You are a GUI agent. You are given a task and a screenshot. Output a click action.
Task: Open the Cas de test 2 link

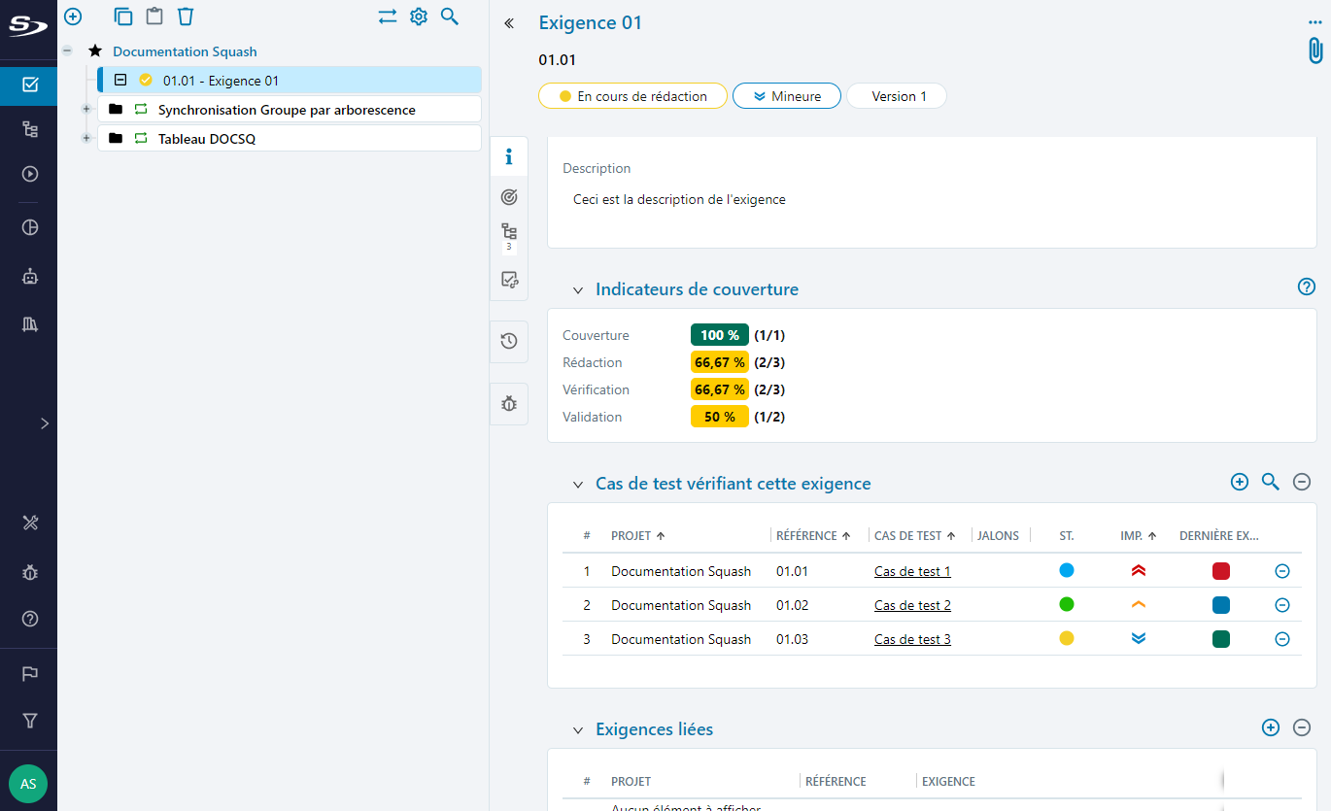912,605
